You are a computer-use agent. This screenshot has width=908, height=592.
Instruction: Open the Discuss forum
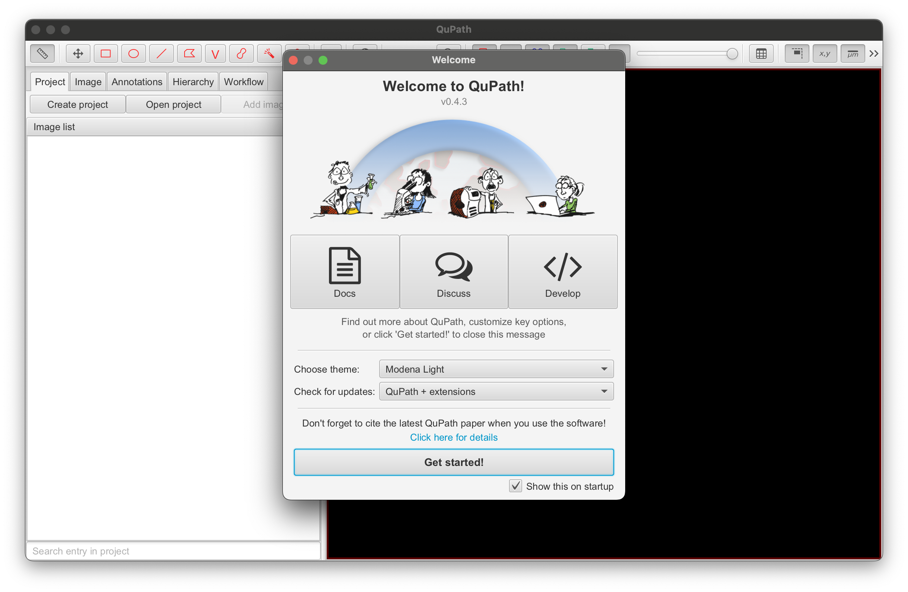454,272
